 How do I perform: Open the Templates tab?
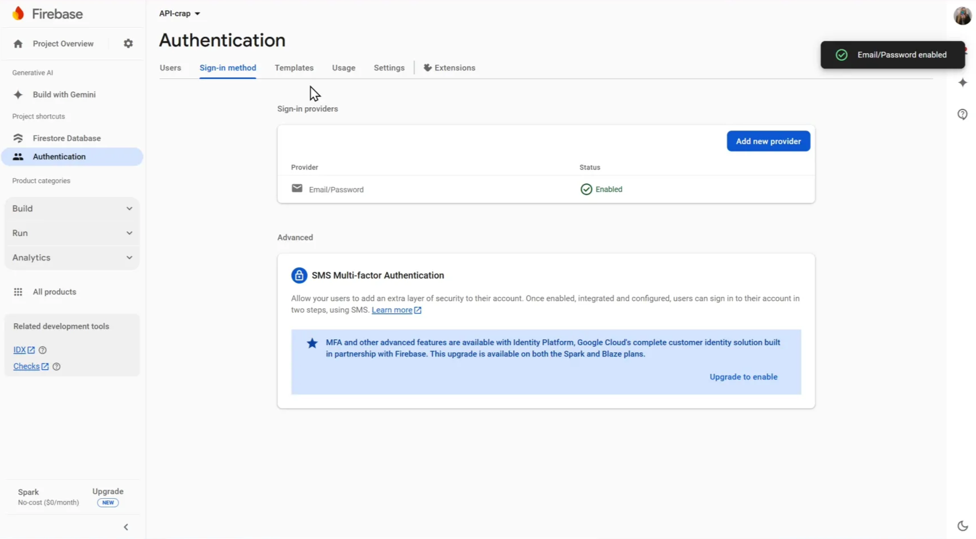tap(294, 68)
